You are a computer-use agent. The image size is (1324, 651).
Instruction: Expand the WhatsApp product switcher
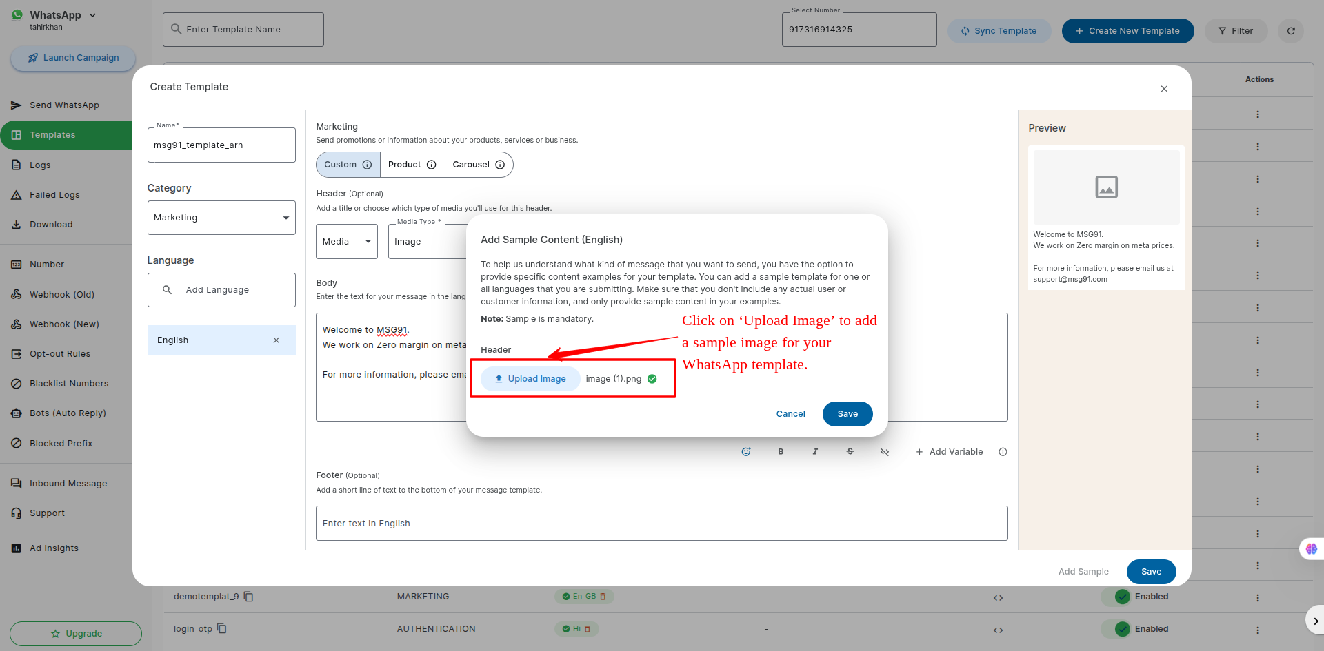pyautogui.click(x=92, y=15)
